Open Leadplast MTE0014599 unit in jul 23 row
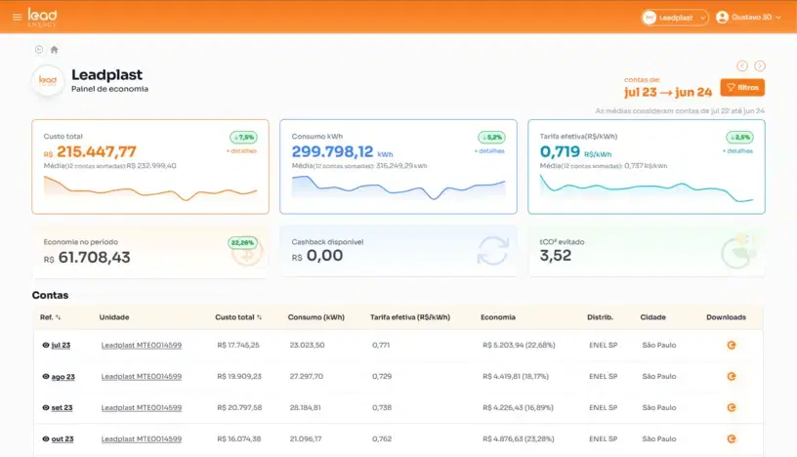Screen dimensions: 797x457 (142, 345)
